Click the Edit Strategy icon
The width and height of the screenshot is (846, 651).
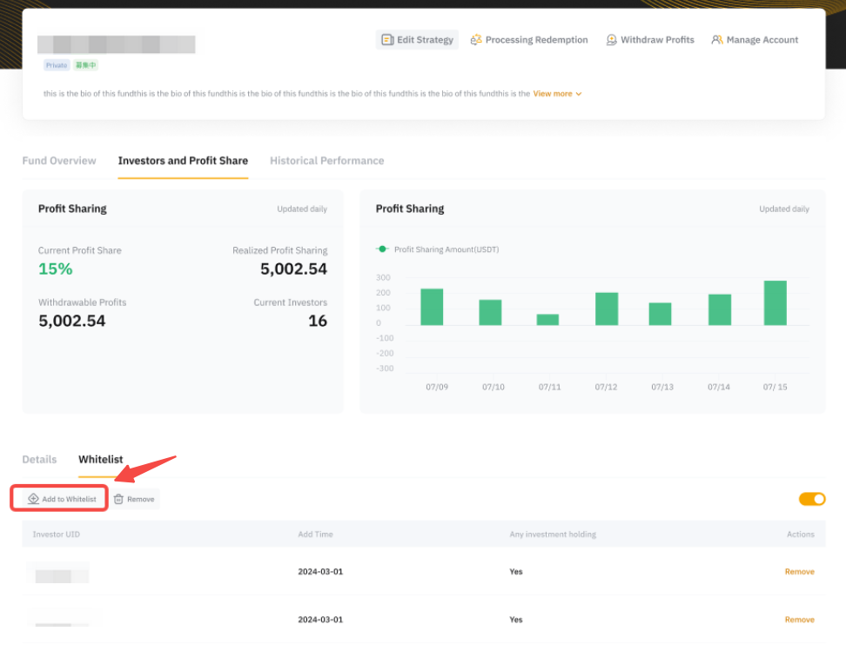[x=387, y=40]
